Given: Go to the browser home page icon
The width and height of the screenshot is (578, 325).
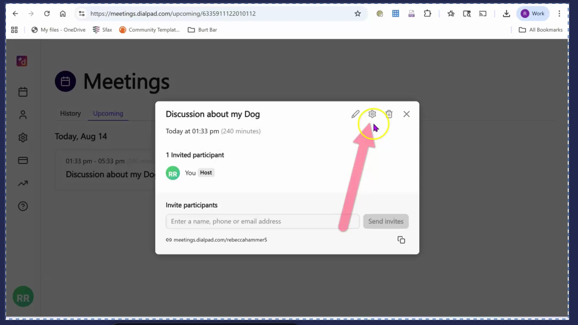Looking at the screenshot, I should point(63,14).
